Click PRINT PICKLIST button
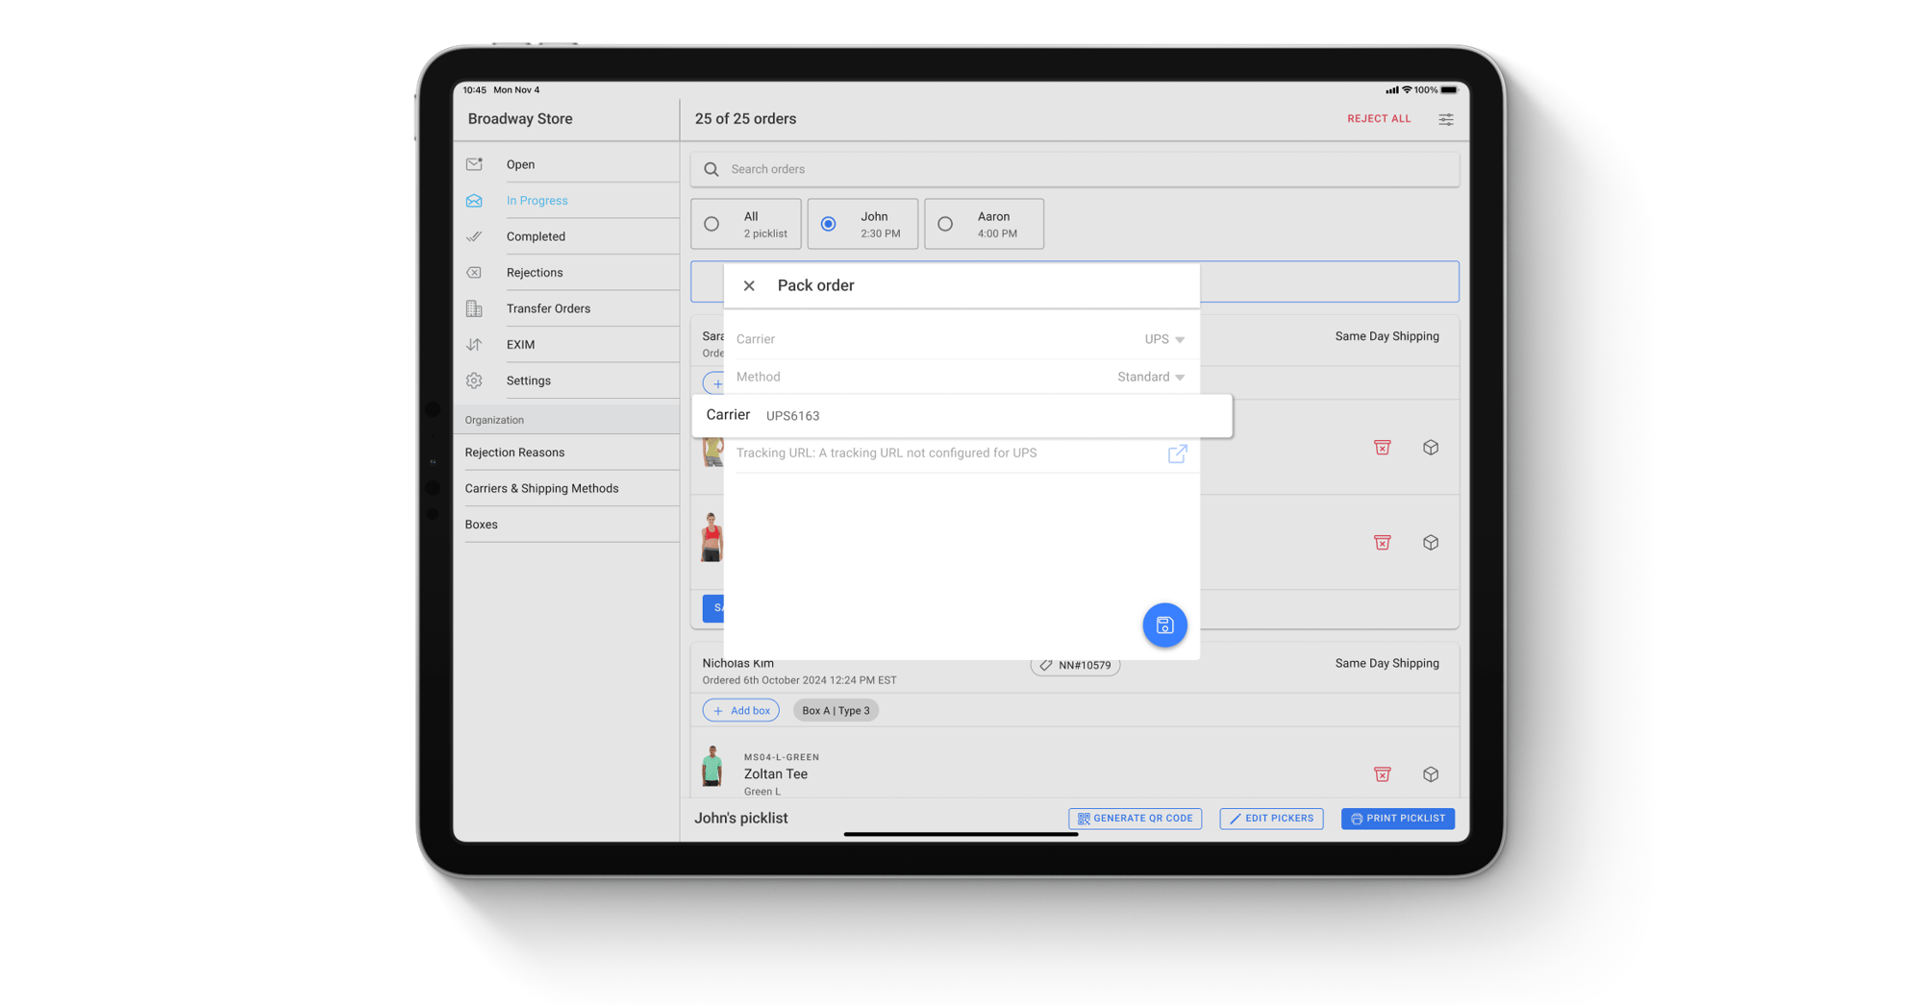1923x1005 pixels. [x=1397, y=819]
